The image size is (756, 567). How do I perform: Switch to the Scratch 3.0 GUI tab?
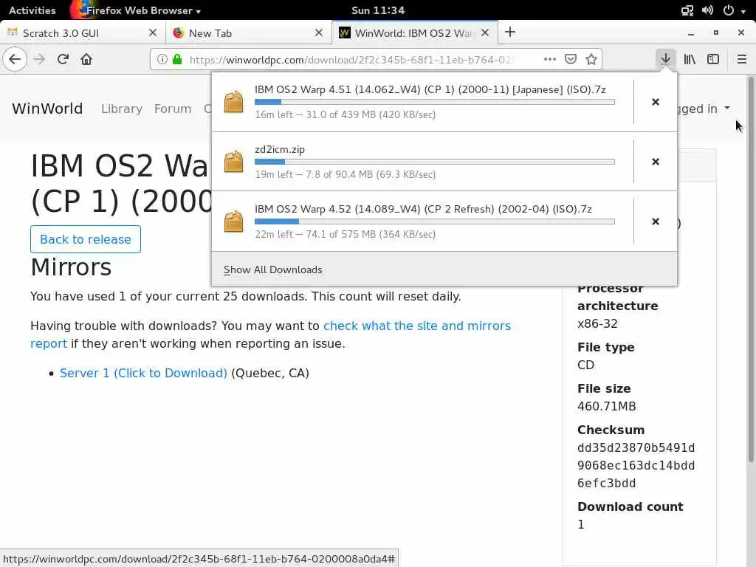(83, 32)
